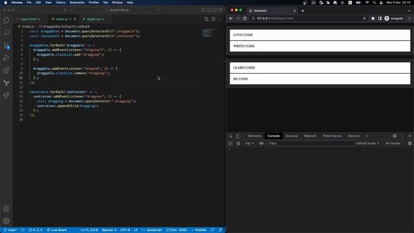Image resolution: width=414 pixels, height=233 pixels.
Task: Open Chrome tab search dropdown arrow
Action: tap(409, 11)
